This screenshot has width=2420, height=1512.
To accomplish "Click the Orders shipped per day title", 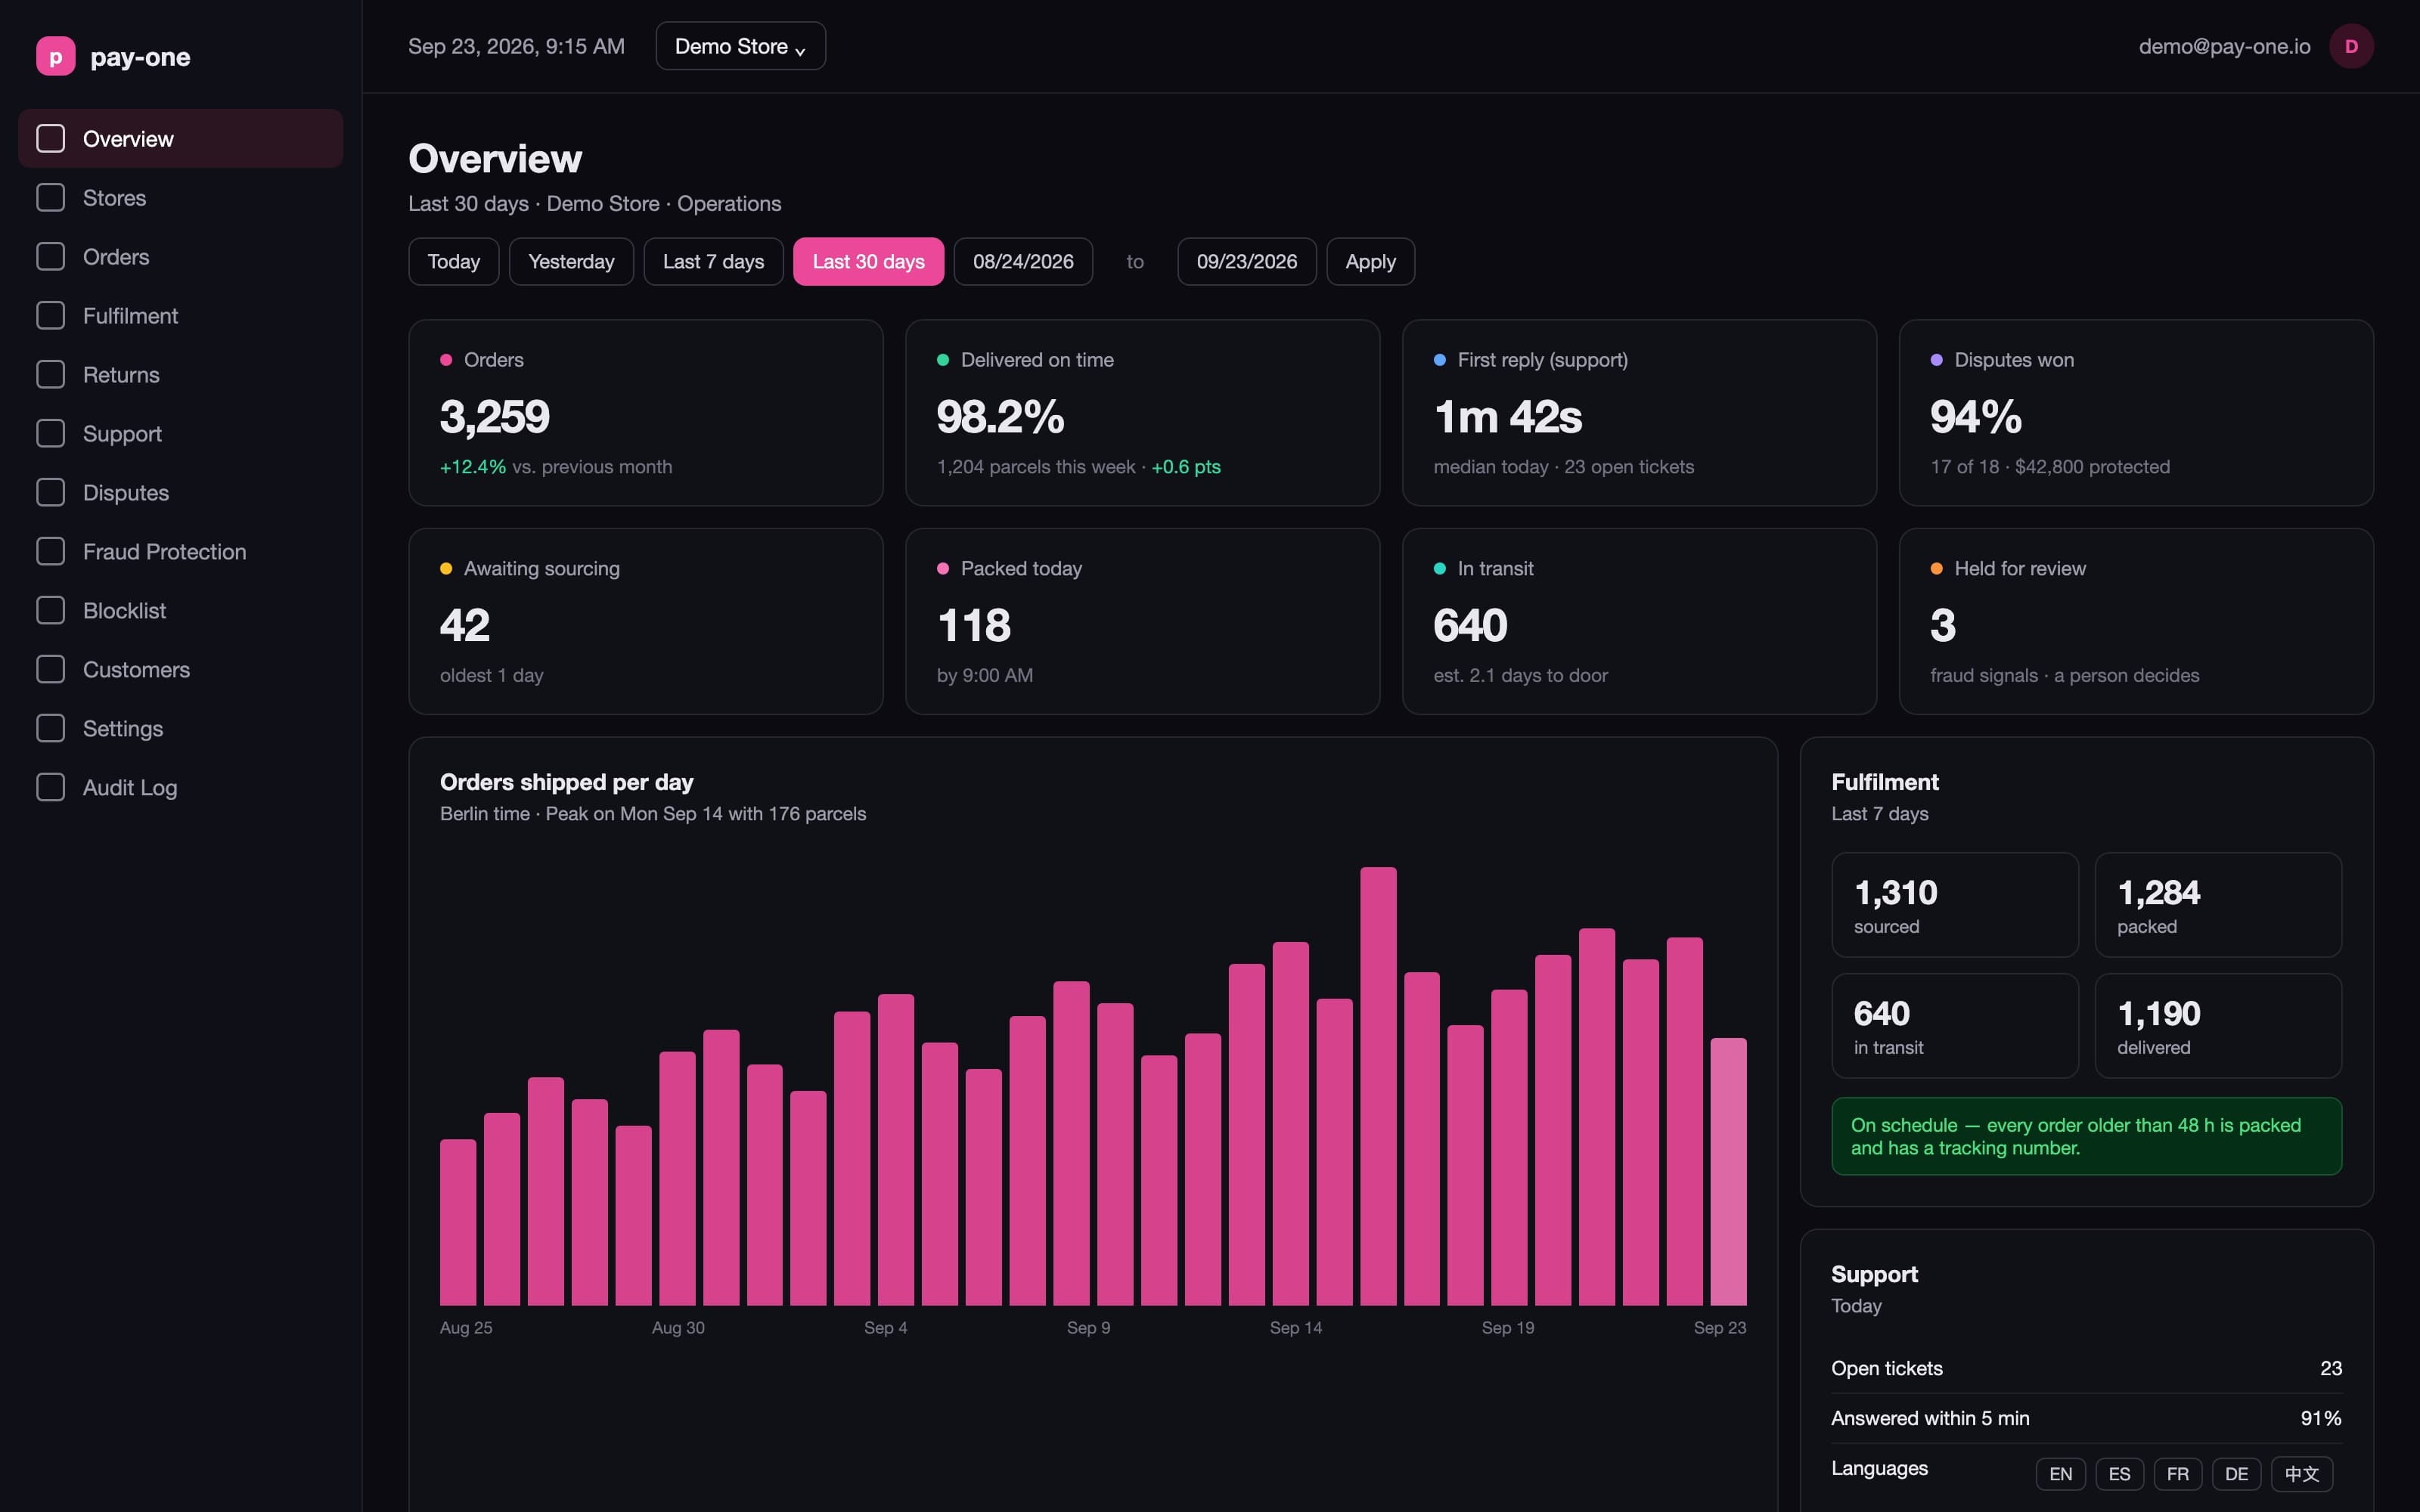I will click(x=566, y=782).
